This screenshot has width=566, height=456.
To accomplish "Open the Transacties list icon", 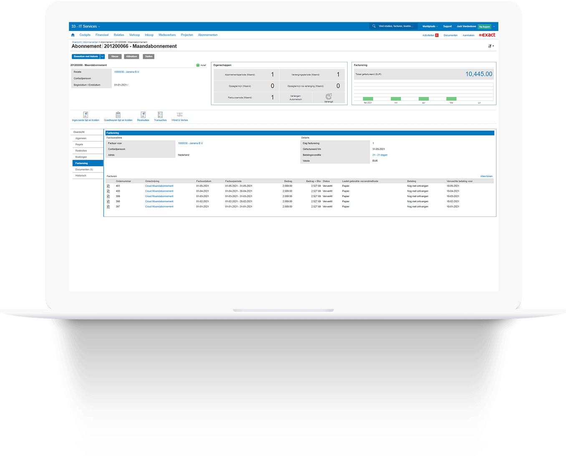I will [160, 115].
